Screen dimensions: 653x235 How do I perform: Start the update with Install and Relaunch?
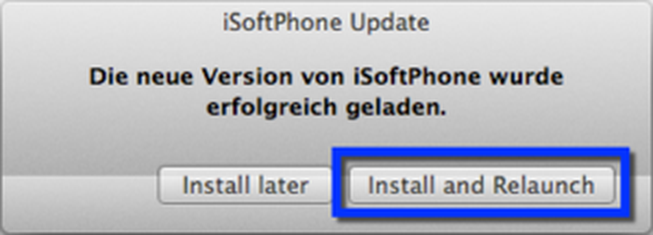[x=482, y=185]
